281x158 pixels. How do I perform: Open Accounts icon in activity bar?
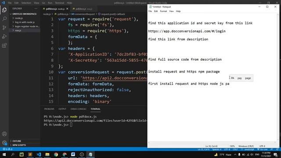click(x=4, y=134)
